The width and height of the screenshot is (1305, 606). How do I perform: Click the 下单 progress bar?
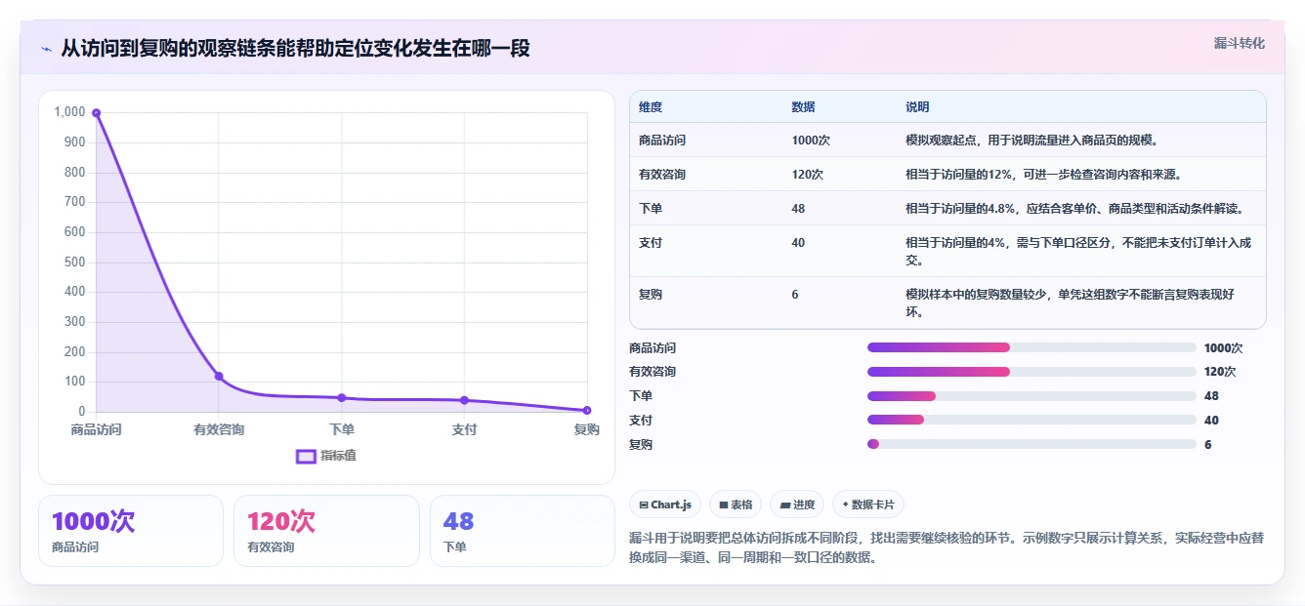[1031, 396]
